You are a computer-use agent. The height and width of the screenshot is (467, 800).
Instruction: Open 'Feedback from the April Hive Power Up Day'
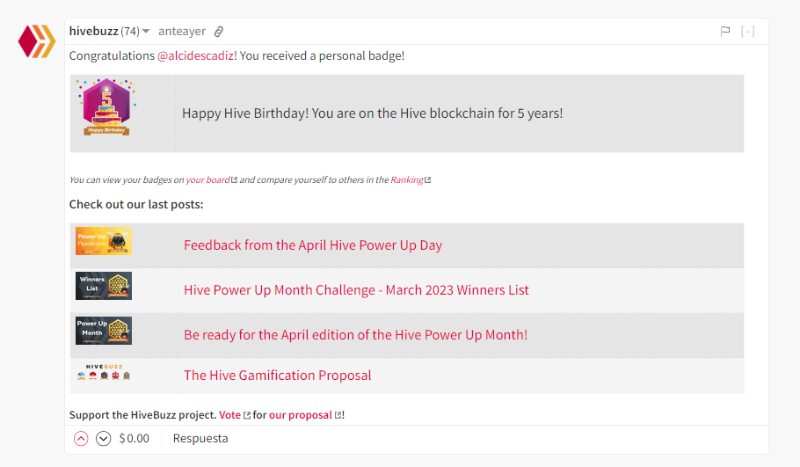coord(313,245)
